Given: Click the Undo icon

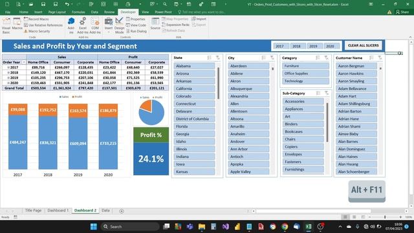Looking at the screenshot, I should pyautogui.click(x=67, y=5).
